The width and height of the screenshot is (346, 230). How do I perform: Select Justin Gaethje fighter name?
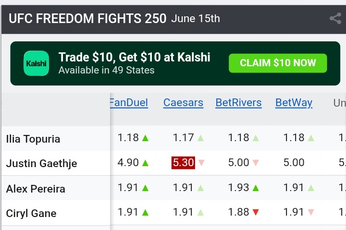[x=41, y=164]
